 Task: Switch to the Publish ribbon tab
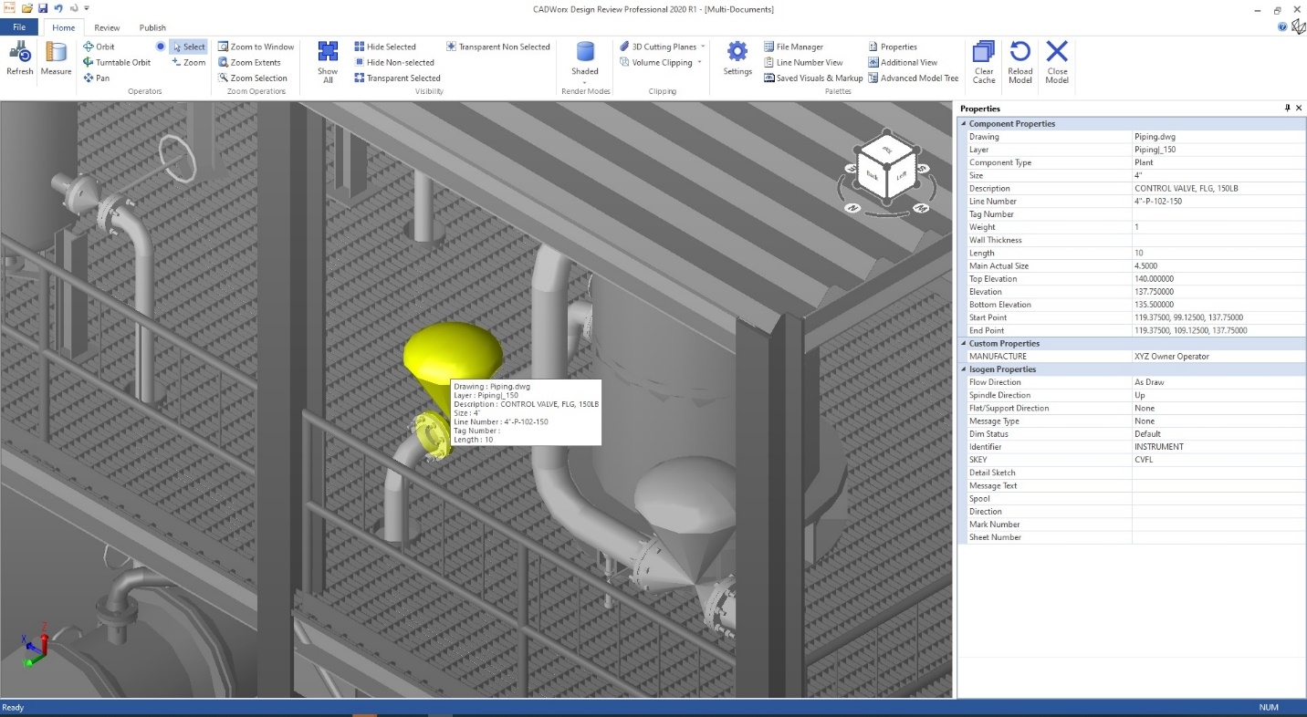click(x=152, y=27)
